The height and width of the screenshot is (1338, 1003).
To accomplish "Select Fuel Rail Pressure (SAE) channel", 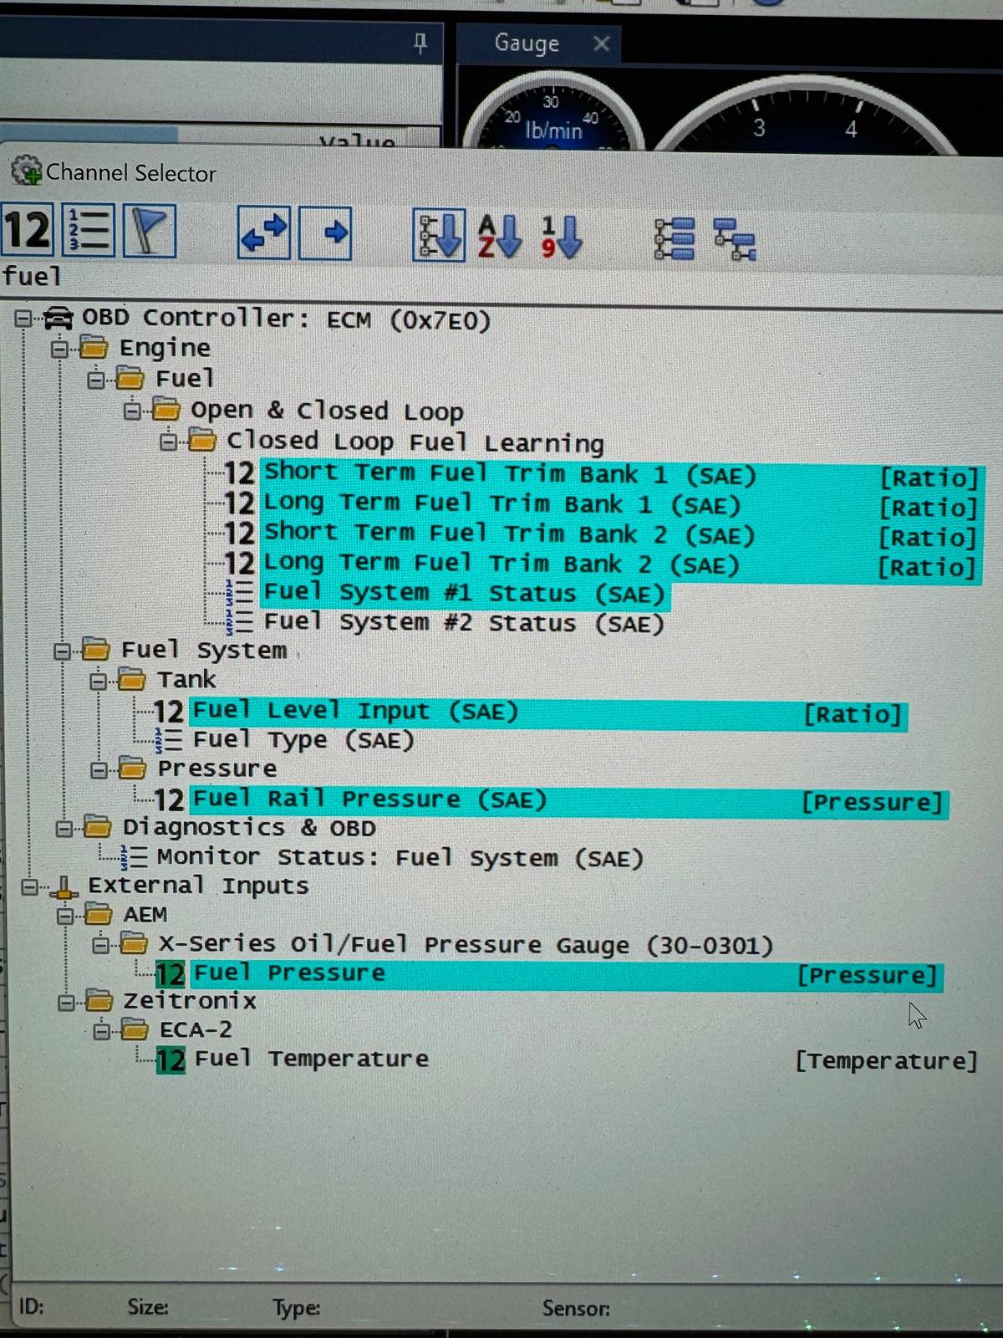I will (x=568, y=801).
